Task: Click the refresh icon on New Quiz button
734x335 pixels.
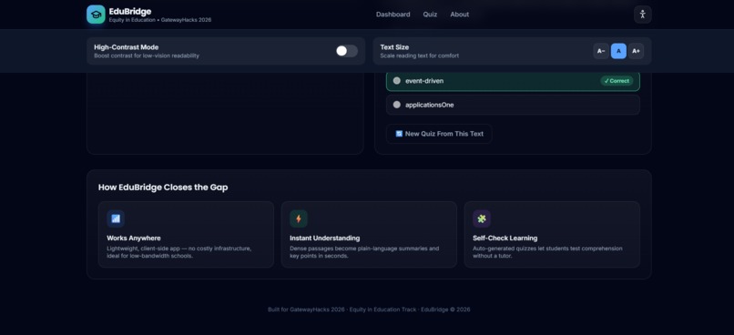Action: click(399, 134)
